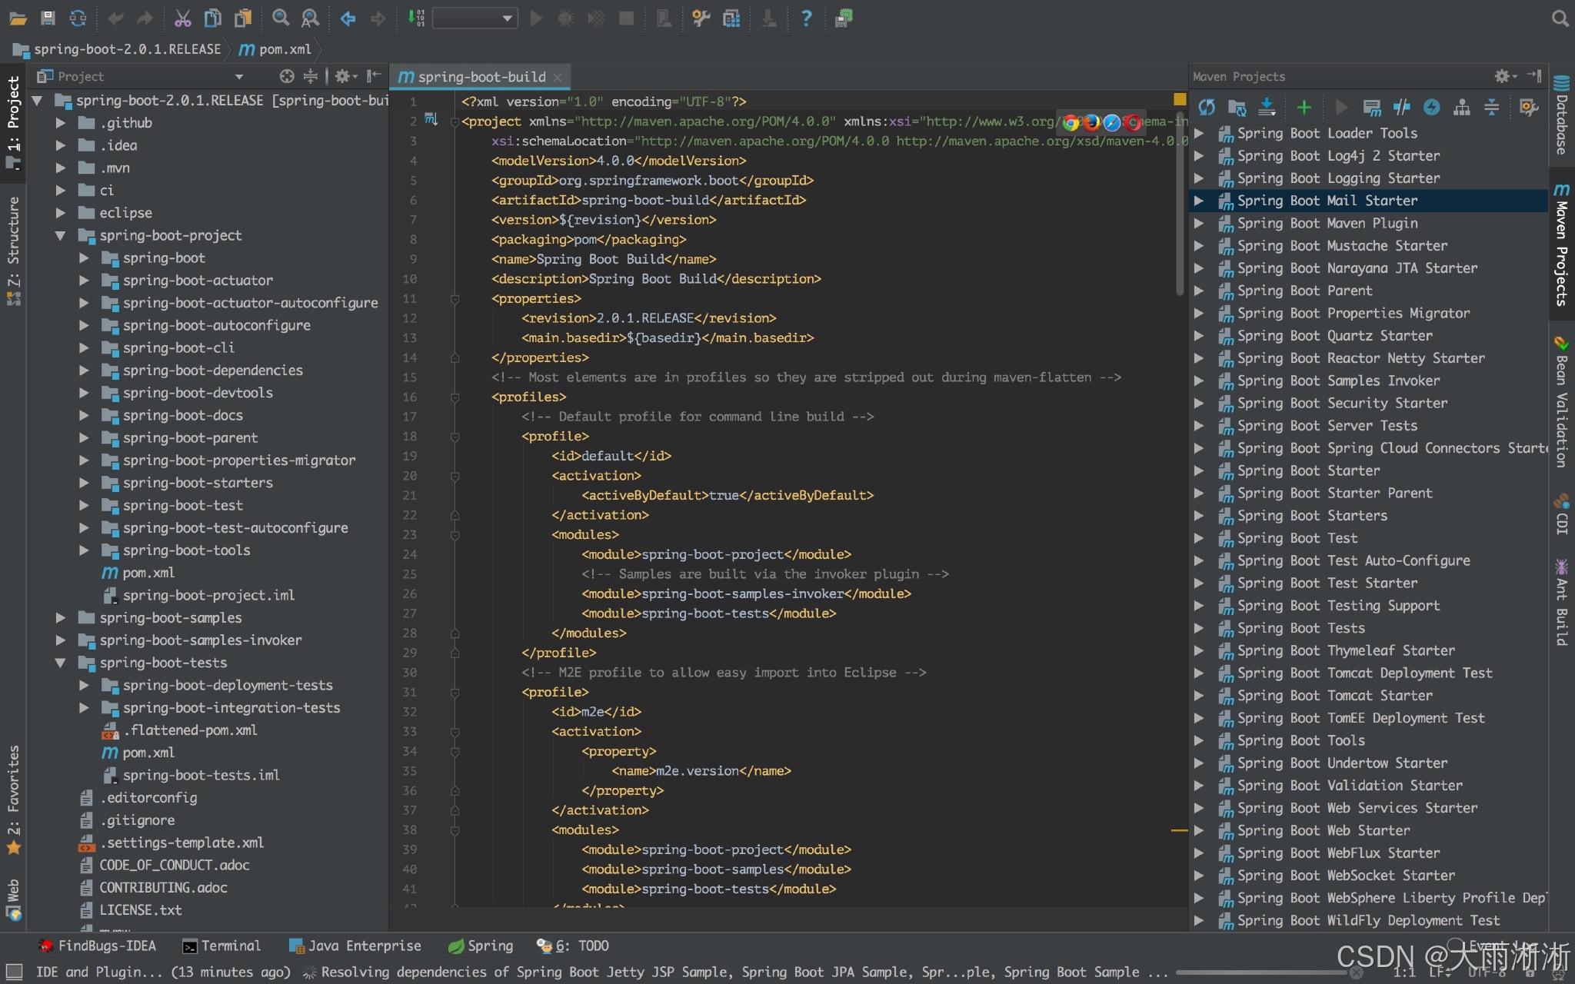Open the TODO tool window tab
The height and width of the screenshot is (984, 1575).
click(573, 946)
